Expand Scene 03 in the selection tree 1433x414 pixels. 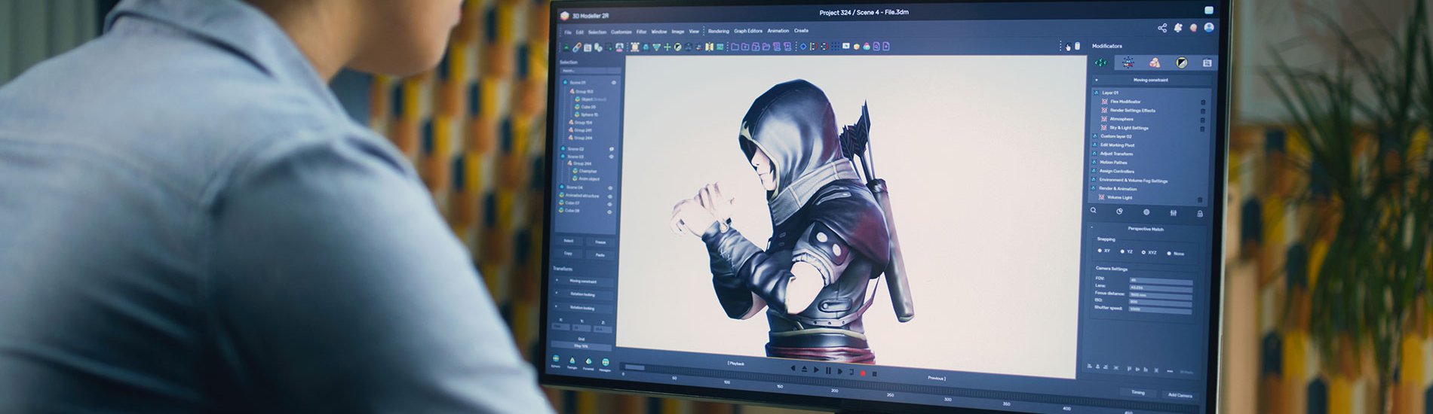tap(563, 157)
